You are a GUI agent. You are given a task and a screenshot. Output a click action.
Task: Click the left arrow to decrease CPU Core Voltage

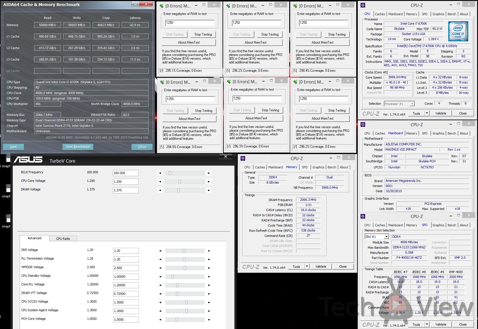tap(160, 182)
